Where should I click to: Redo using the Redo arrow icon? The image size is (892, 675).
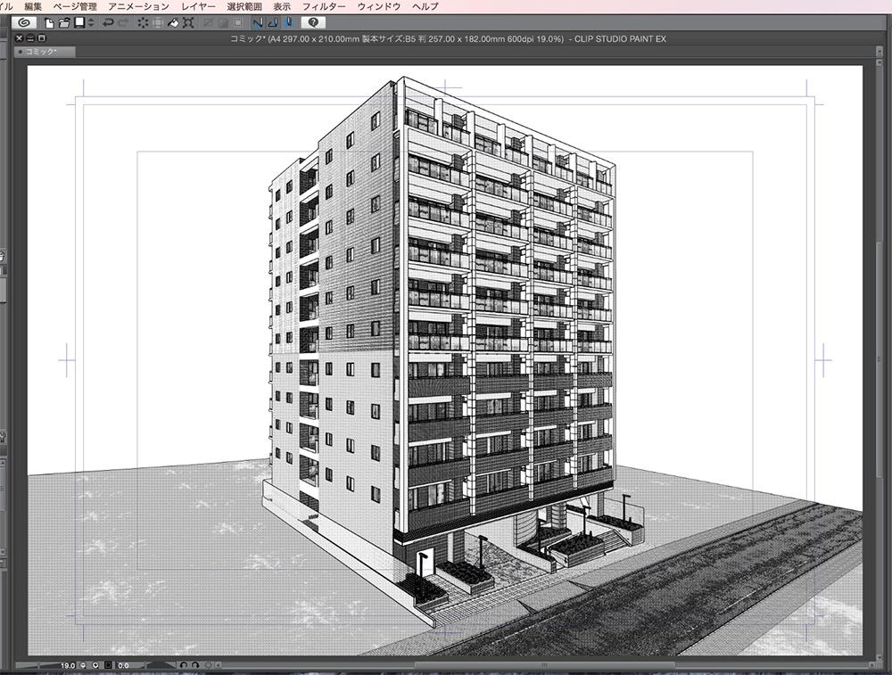pos(123,23)
